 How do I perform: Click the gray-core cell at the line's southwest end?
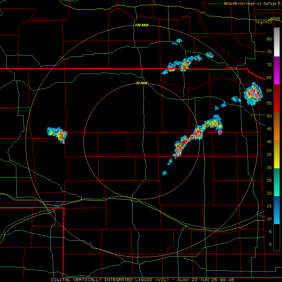tap(178, 150)
